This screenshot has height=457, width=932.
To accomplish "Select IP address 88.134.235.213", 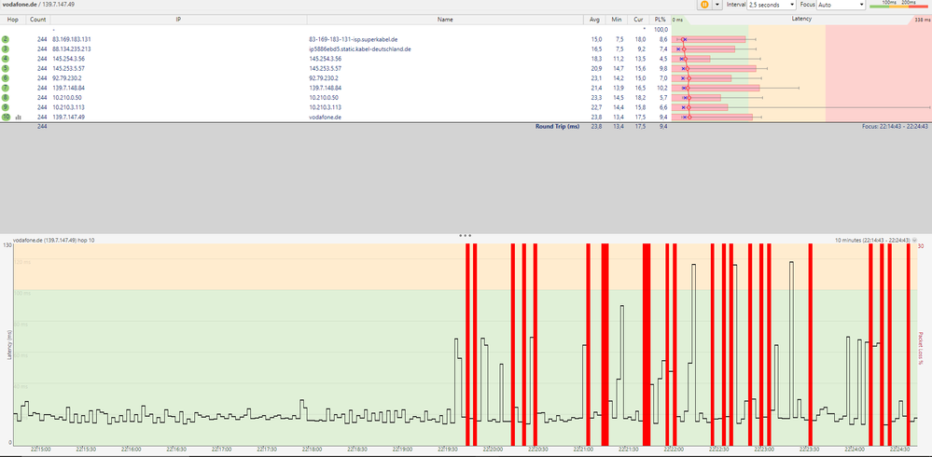I will point(71,48).
